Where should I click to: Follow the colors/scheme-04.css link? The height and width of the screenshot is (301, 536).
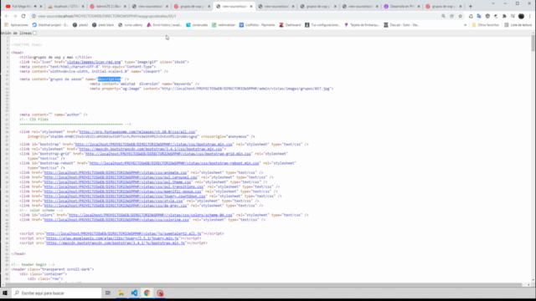151,215
